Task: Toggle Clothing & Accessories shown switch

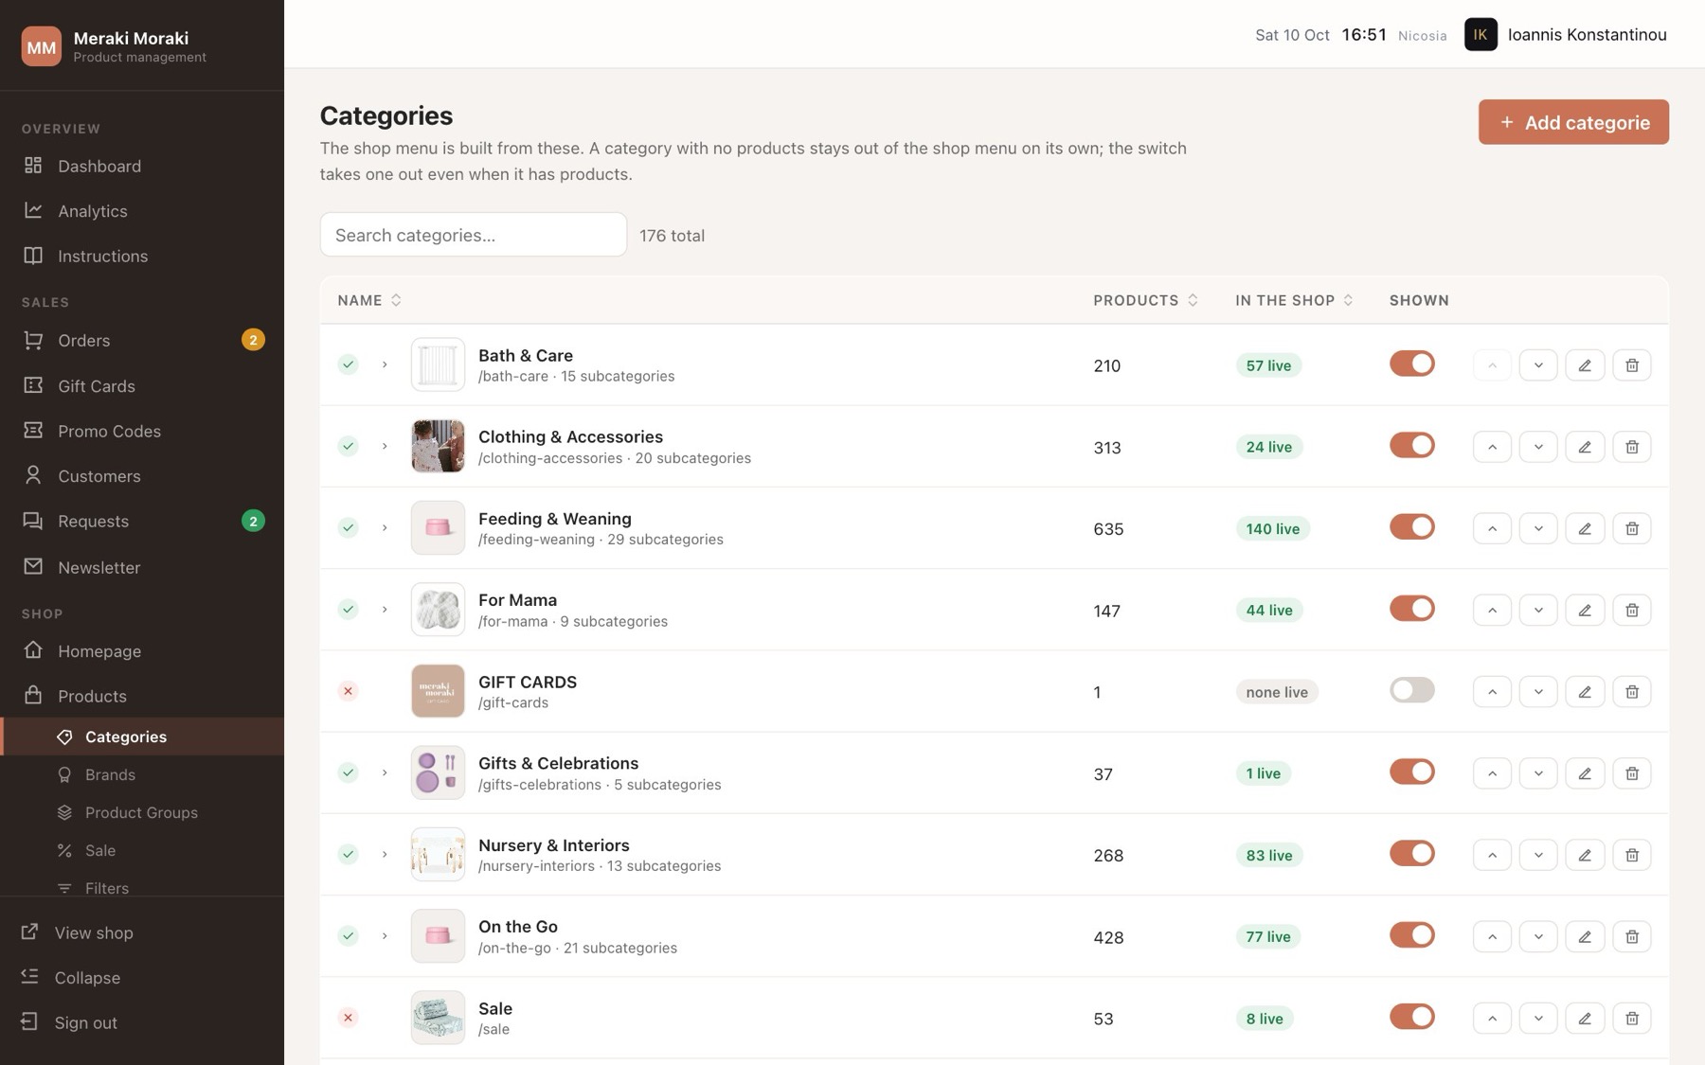Action: [x=1412, y=445]
